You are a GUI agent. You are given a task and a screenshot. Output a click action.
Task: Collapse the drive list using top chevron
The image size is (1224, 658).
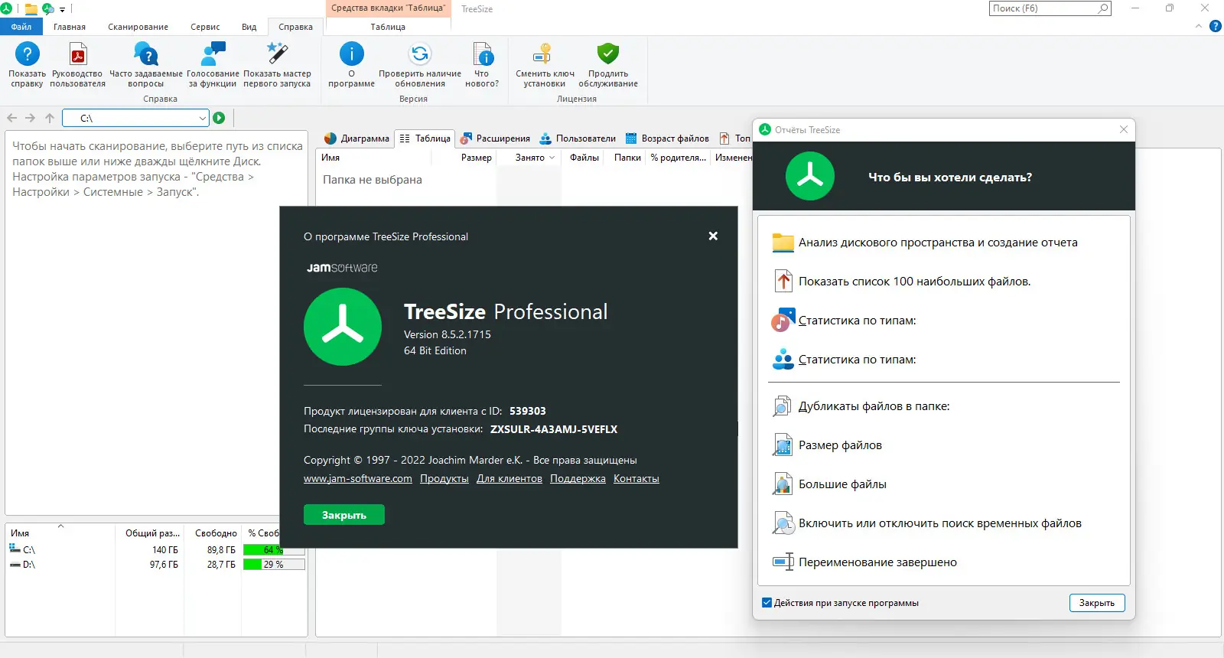click(x=60, y=526)
